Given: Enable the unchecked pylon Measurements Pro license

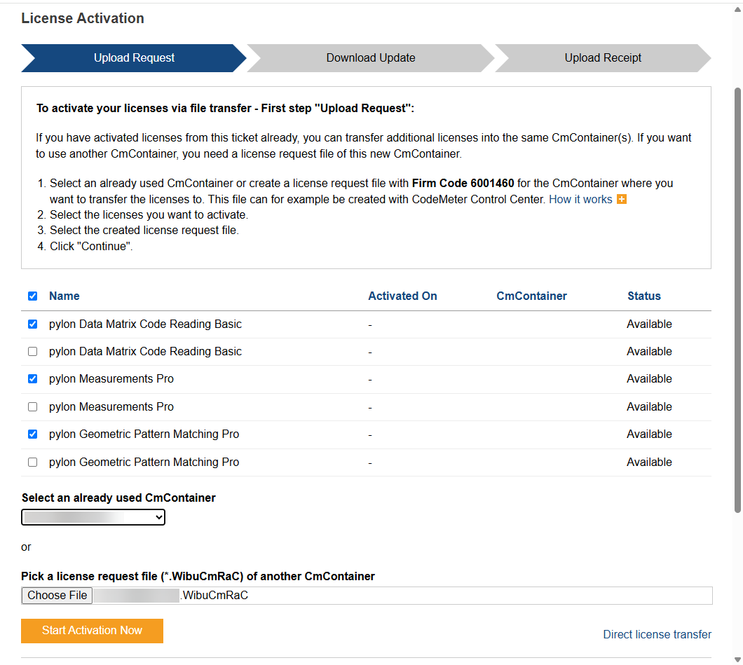Looking at the screenshot, I should pos(32,406).
